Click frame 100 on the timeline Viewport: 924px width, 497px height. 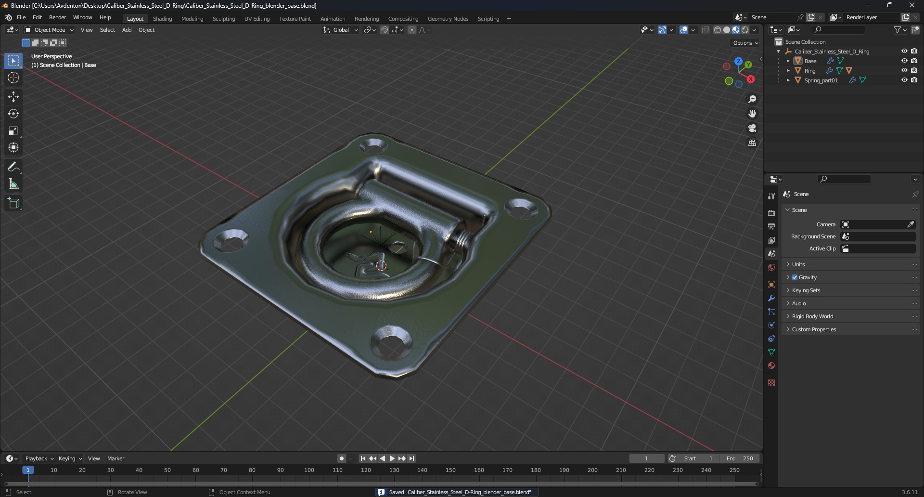tap(309, 471)
